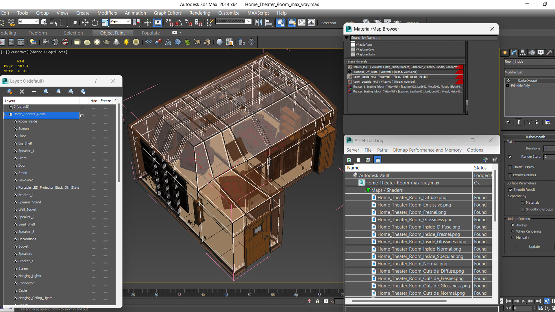Activate the Rotate tool
The width and height of the screenshot is (555, 312).
[95, 23]
